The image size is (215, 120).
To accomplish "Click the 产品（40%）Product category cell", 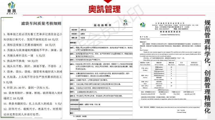I will [x=145, y=69].
